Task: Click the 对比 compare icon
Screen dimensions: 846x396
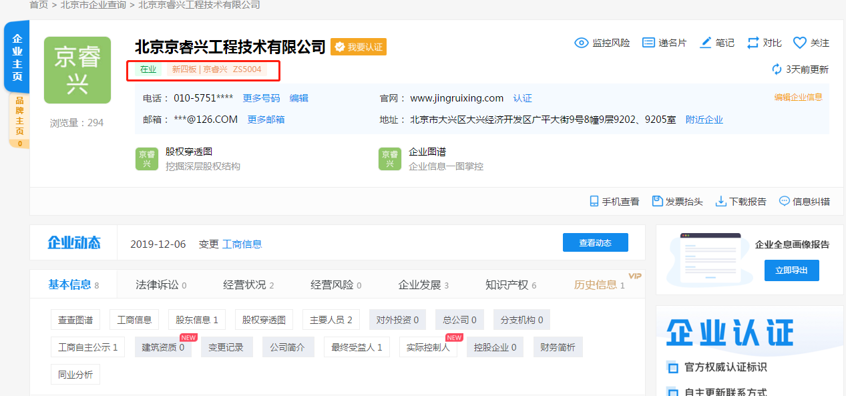Action: (753, 43)
